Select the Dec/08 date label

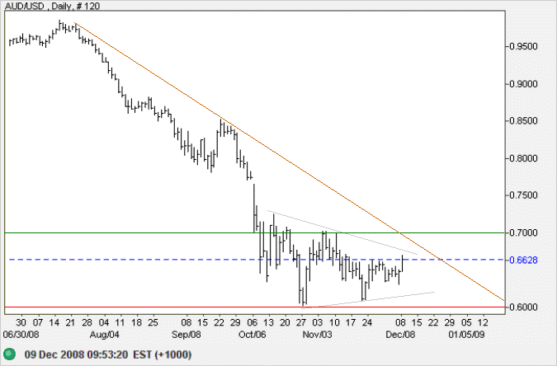(400, 335)
